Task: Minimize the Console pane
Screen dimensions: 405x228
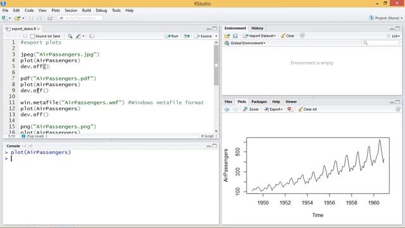Action: click(x=209, y=146)
